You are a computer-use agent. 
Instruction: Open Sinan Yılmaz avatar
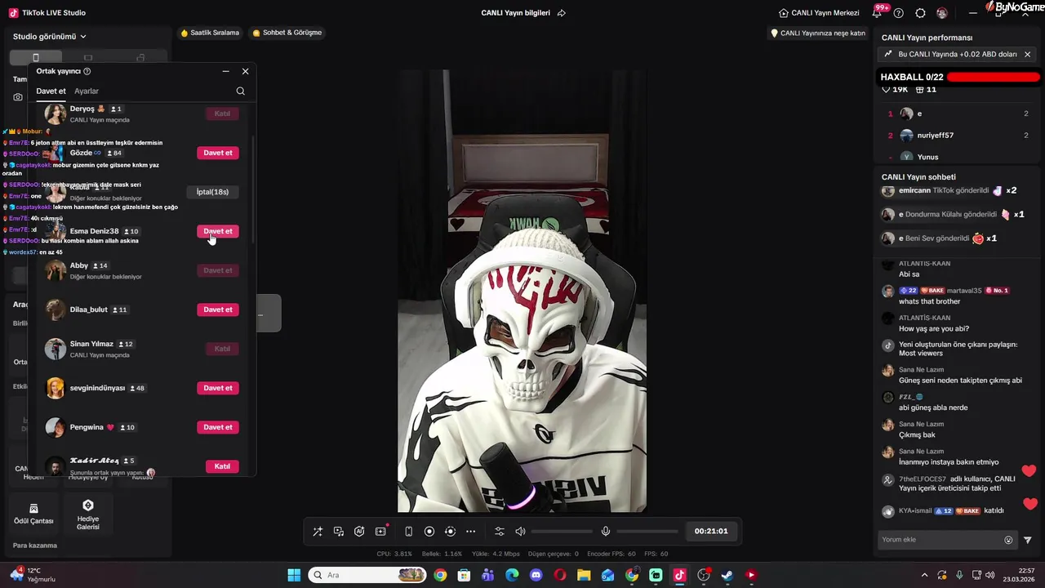tap(56, 349)
